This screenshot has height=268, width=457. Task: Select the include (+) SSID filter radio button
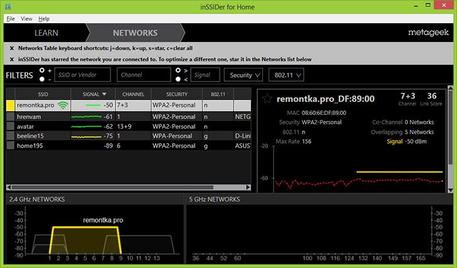click(41, 71)
